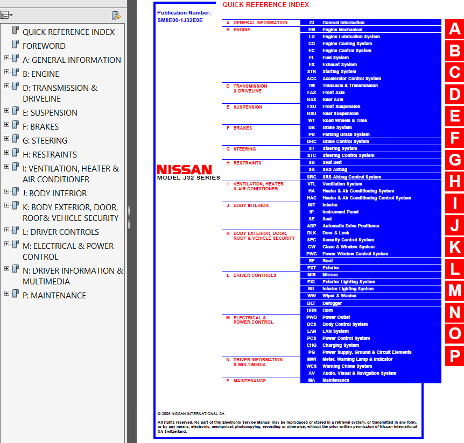Viewport: 464px width, 443px height.
Task: Select the N: DRIVER INFORMATION & MULTIMEDIA bookmark label
Action: [73, 276]
